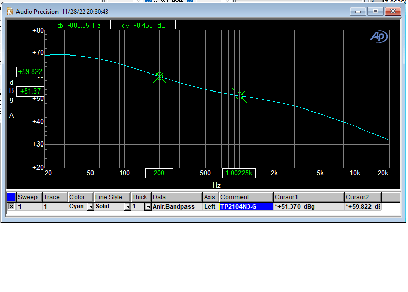Click the blue color square in legend header
Image resolution: width=408 pixels, height=292 pixels.
(x=11, y=197)
